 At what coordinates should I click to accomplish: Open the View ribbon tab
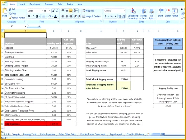pos(80,4)
